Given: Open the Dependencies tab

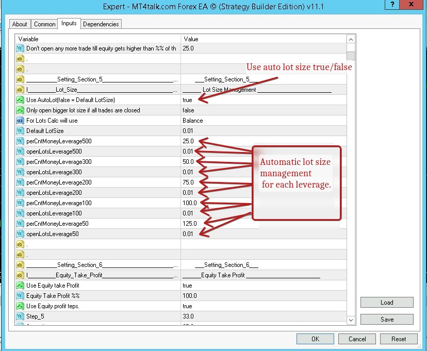Looking at the screenshot, I should point(101,24).
